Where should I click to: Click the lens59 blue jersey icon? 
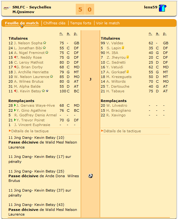163,8
